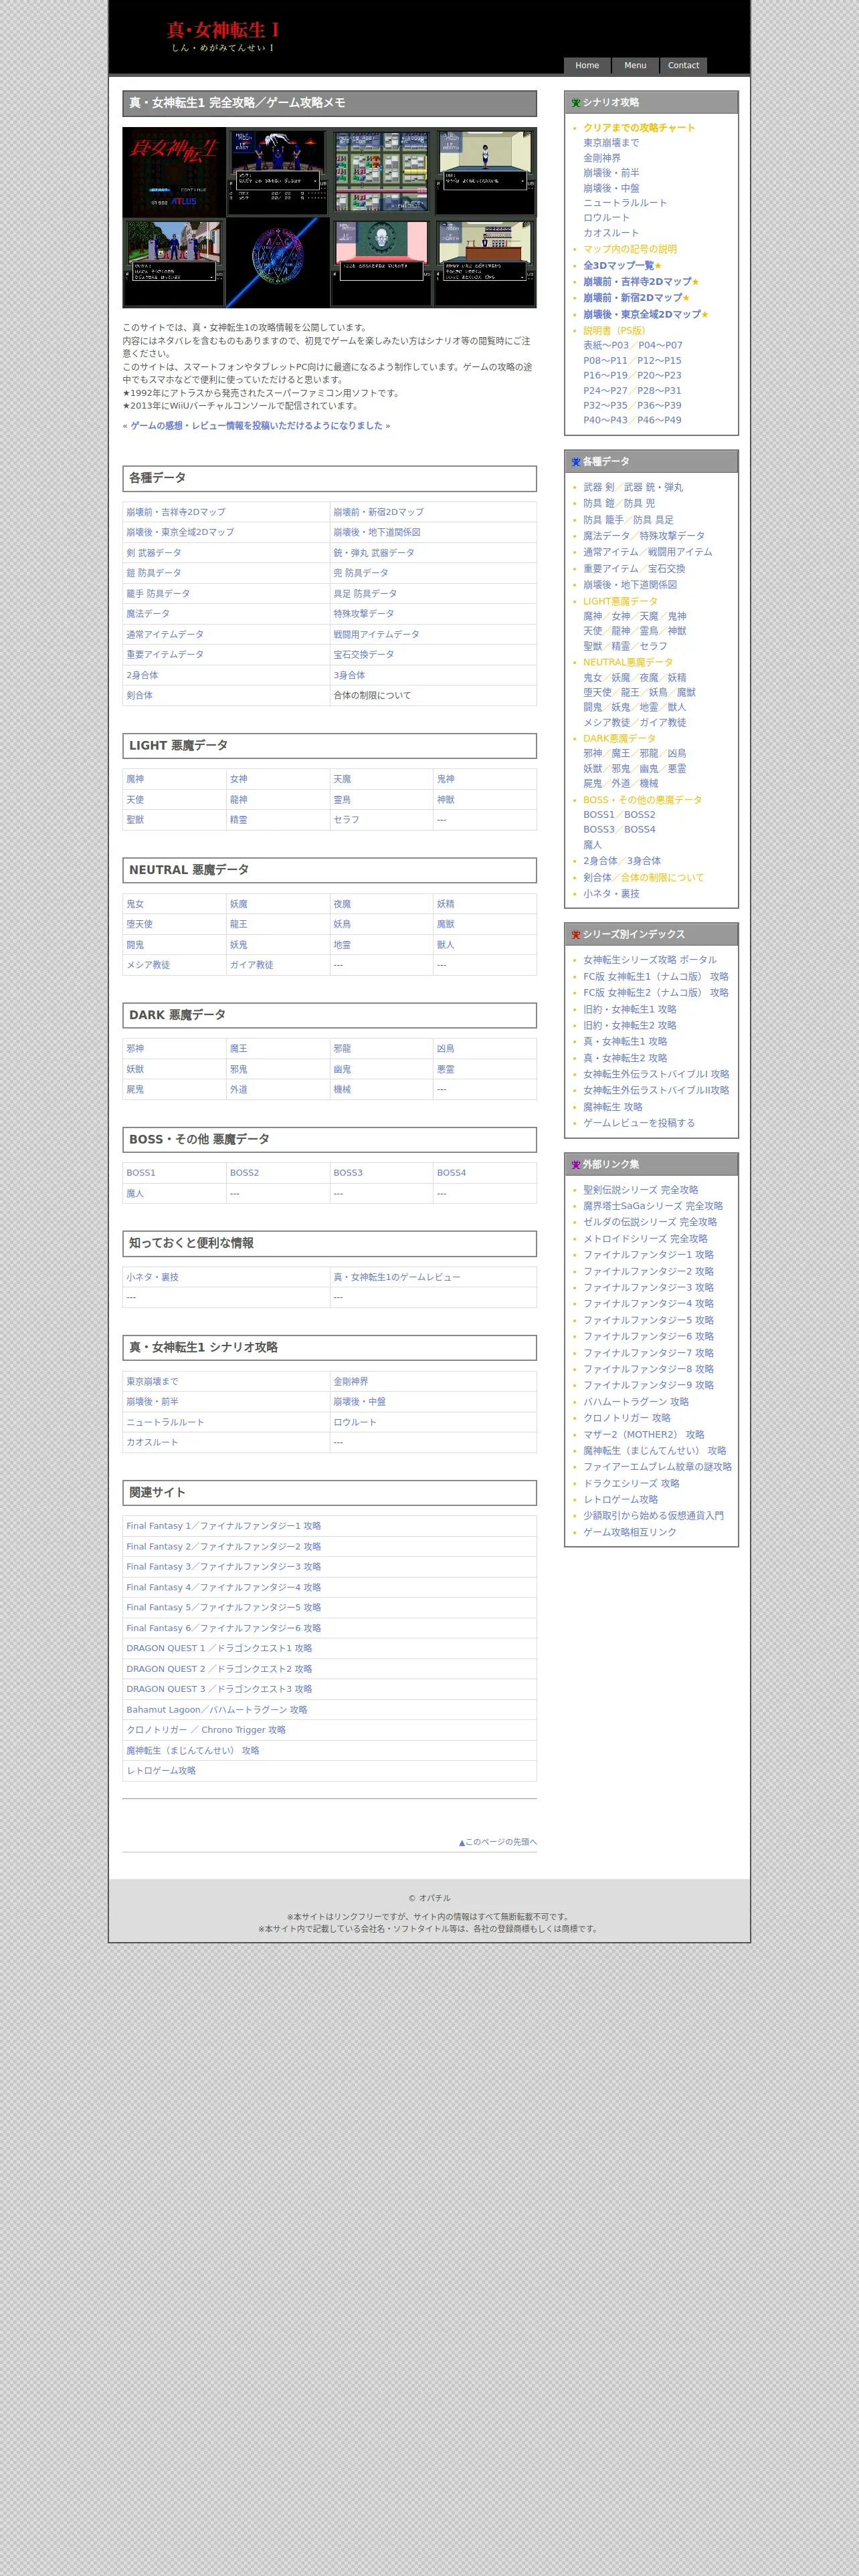Open 少額取引から始める仮想通貨入門 link
The height and width of the screenshot is (2576, 859).
654,1517
